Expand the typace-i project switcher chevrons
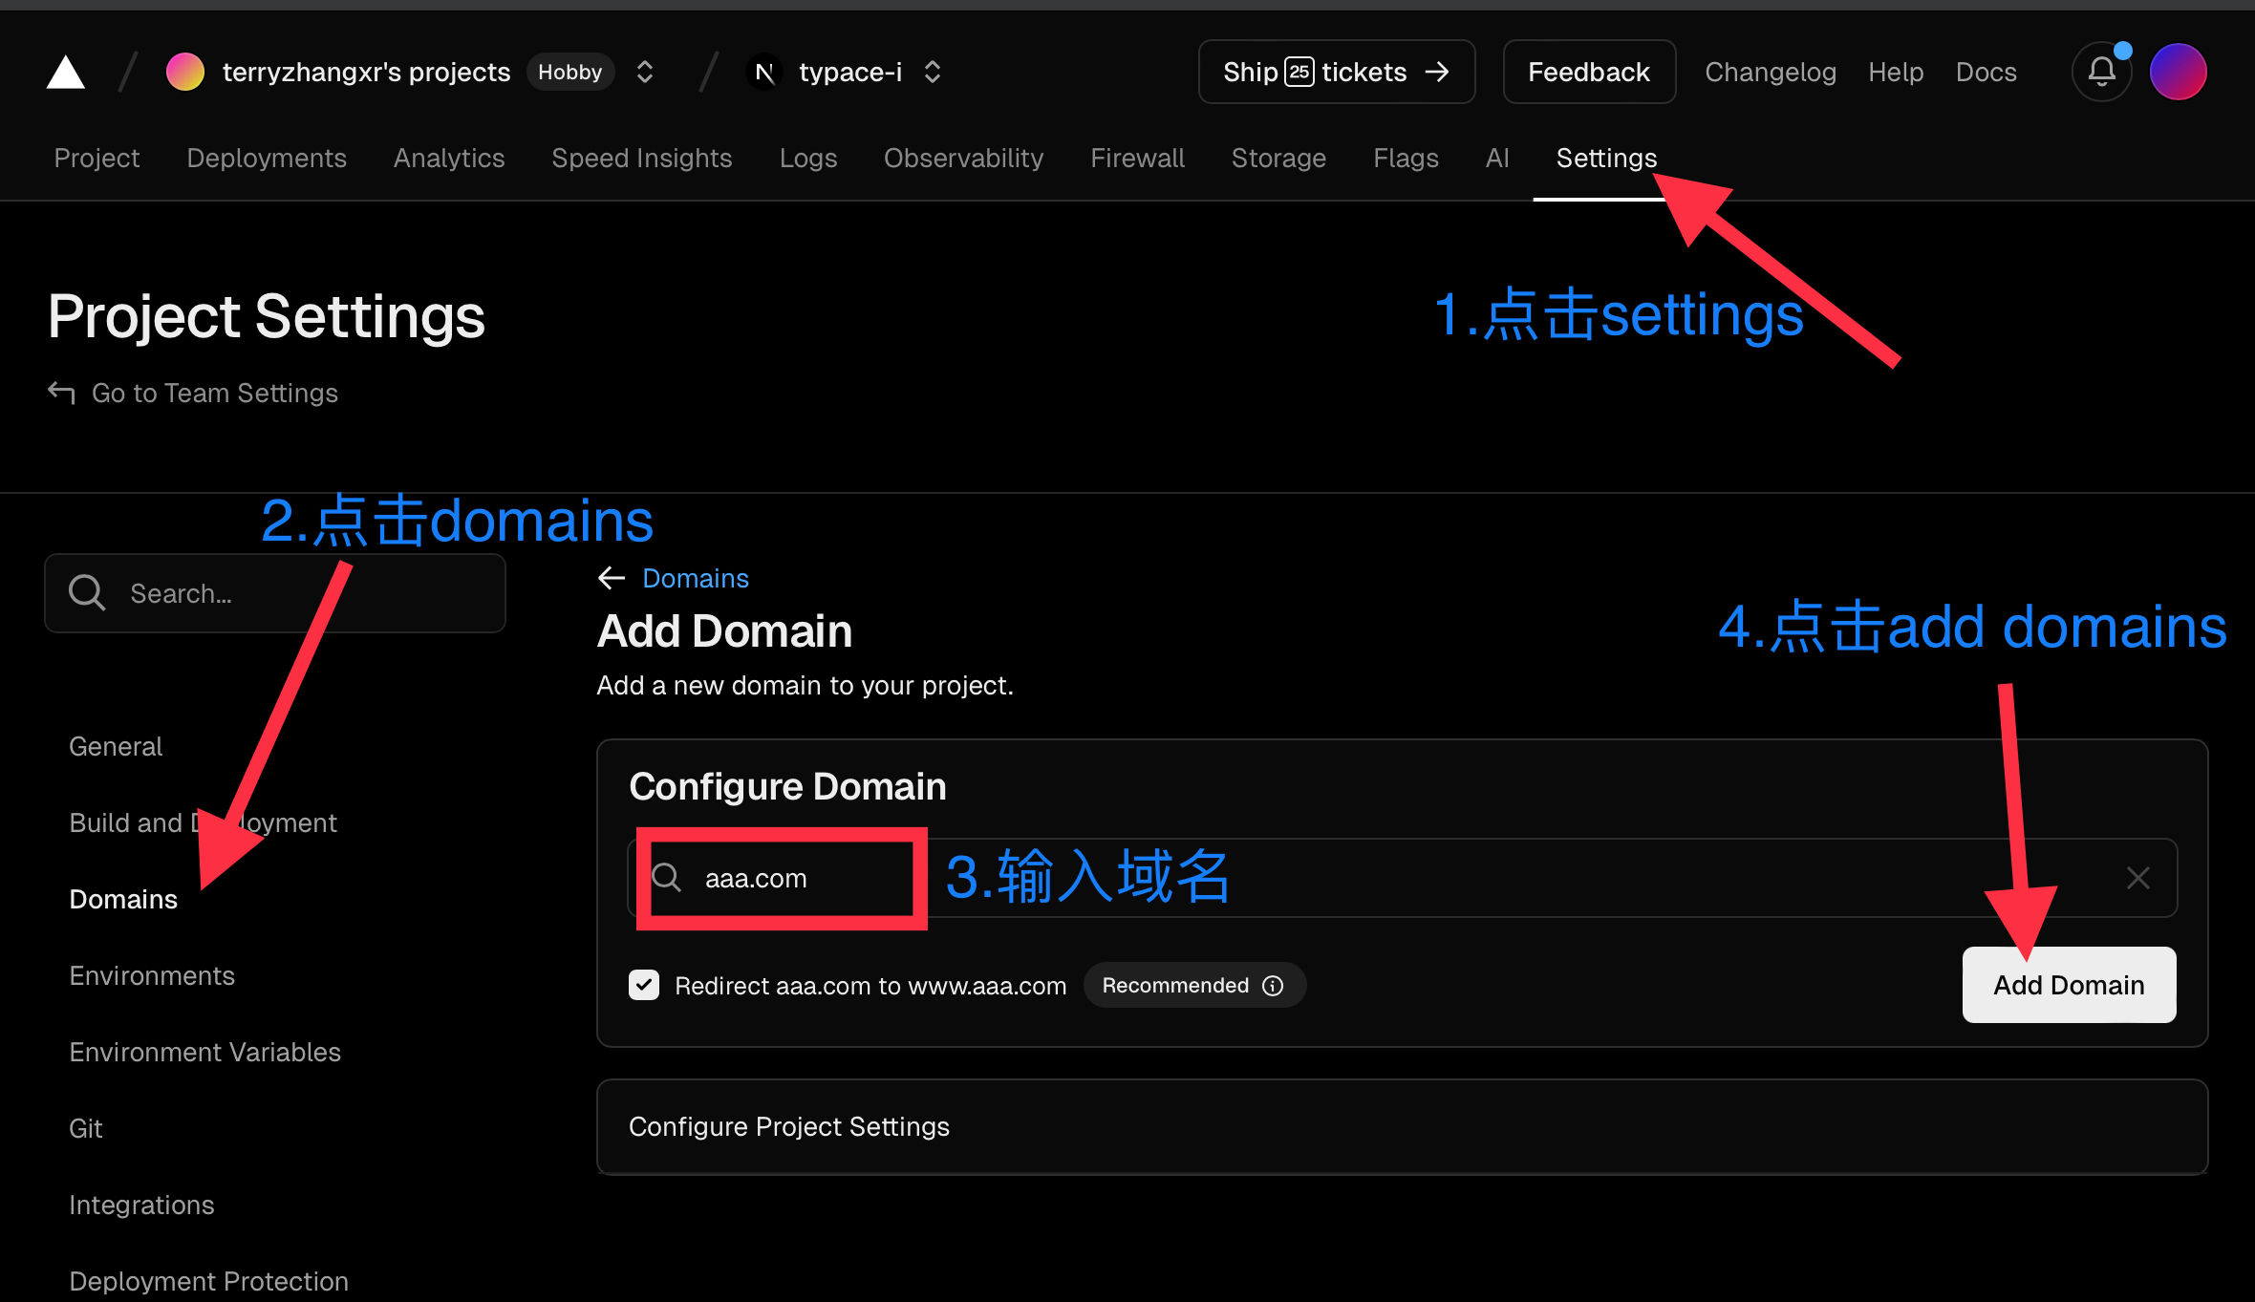Image resolution: width=2255 pixels, height=1302 pixels. coord(933,72)
